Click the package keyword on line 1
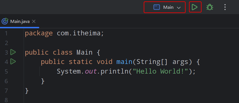The width and height of the screenshot is (239, 103). click(x=39, y=33)
